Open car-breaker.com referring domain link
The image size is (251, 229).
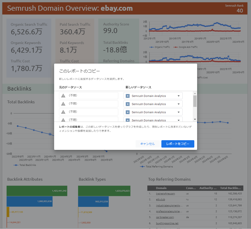pos(165,217)
